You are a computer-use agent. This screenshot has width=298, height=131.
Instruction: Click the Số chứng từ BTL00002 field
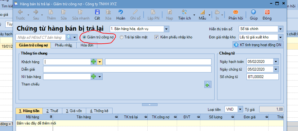click(x=262, y=77)
